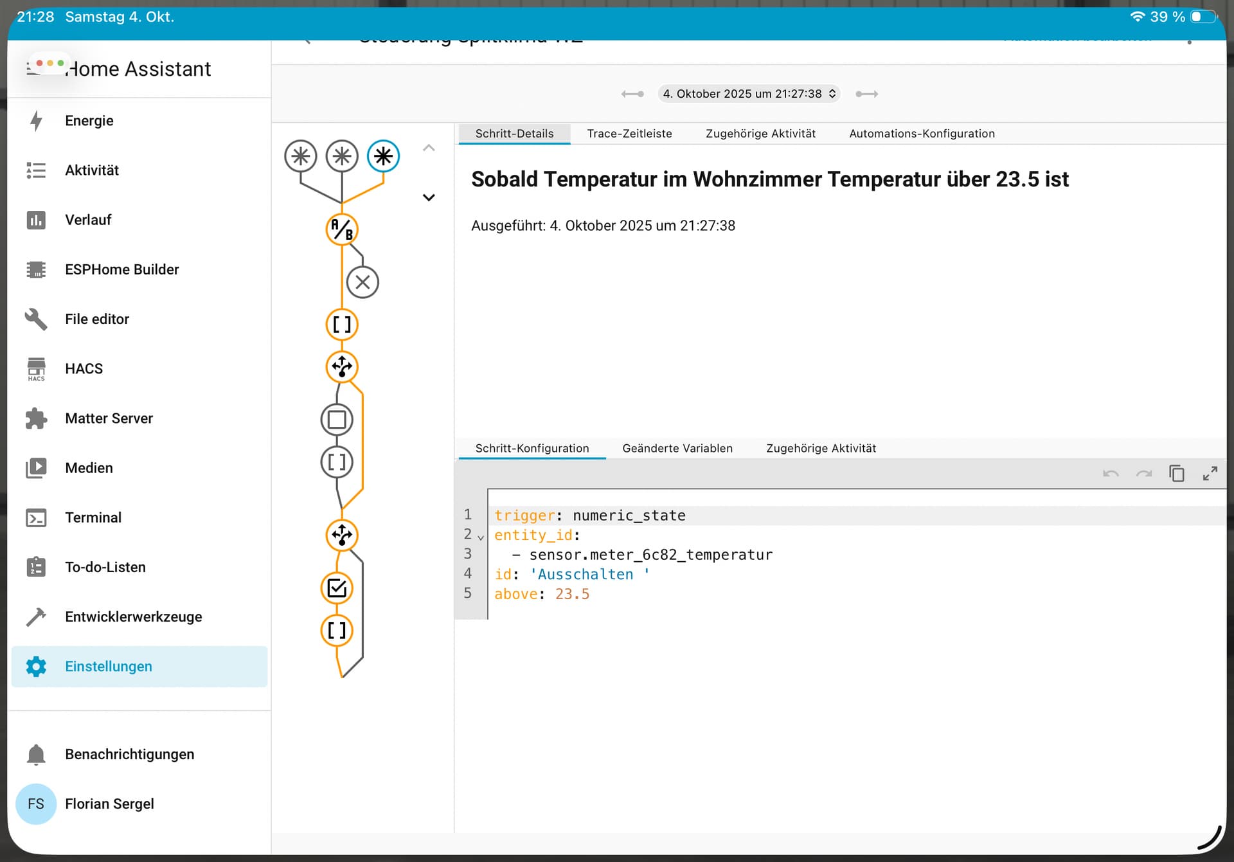This screenshot has width=1234, height=862.
Task: Open Benachrichtigungen in the sidebar
Action: pyautogui.click(x=129, y=754)
